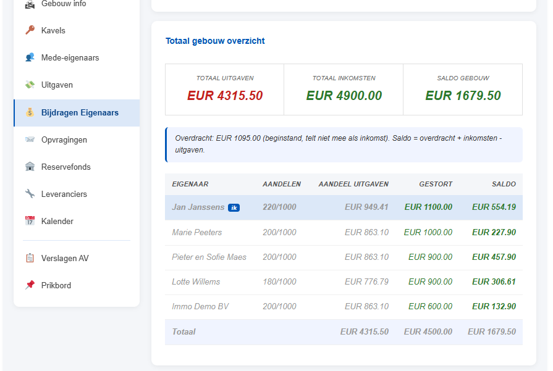
Task: Select the Lotte Willems owner name
Action: click(x=196, y=282)
